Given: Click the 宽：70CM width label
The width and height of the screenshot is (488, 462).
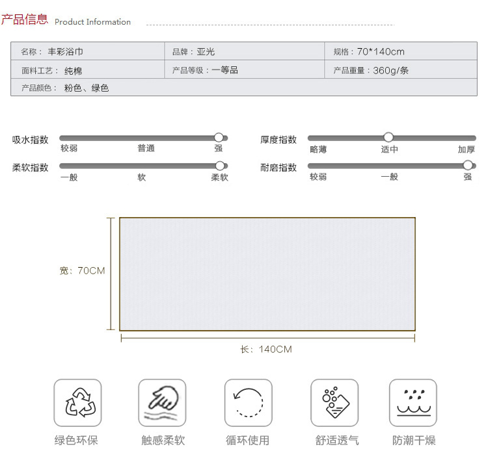Looking at the screenshot, I should pyautogui.click(x=82, y=271).
